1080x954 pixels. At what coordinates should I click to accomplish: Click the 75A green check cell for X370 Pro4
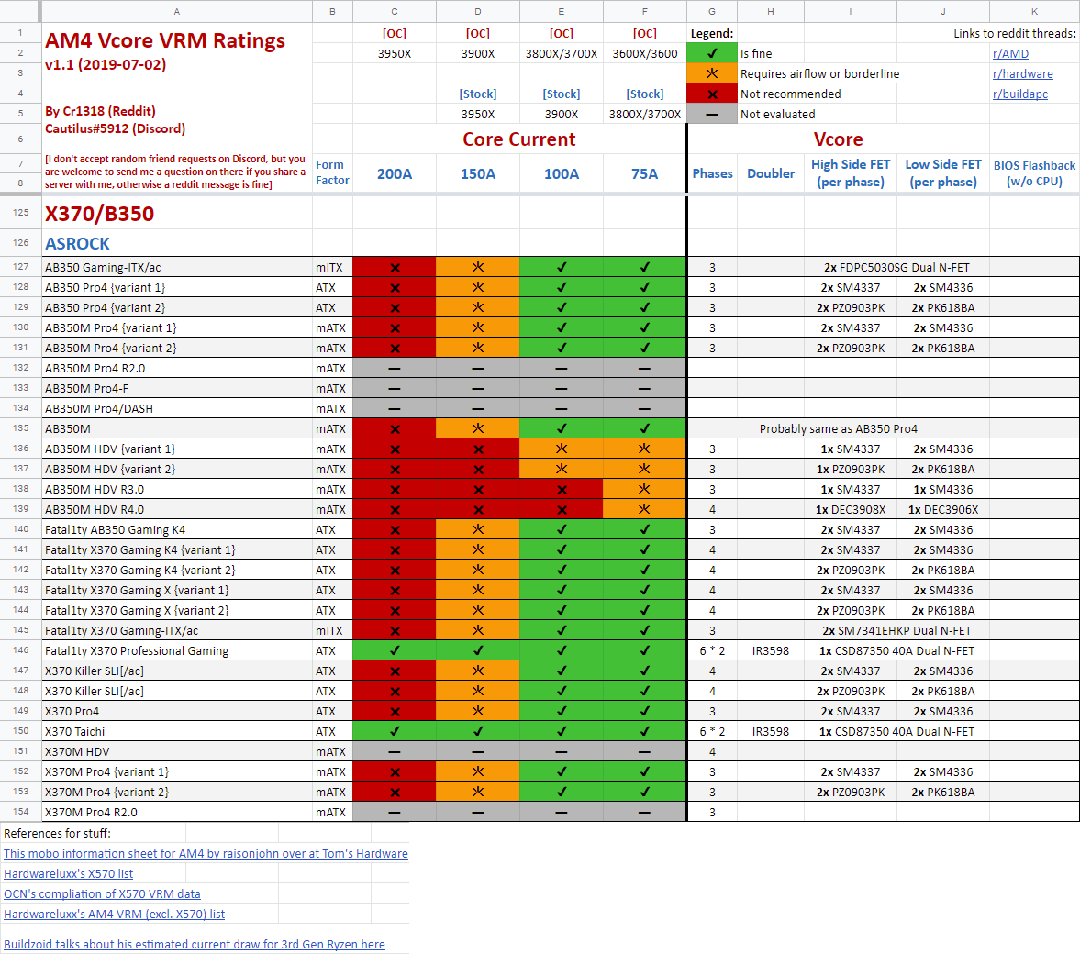click(x=645, y=711)
